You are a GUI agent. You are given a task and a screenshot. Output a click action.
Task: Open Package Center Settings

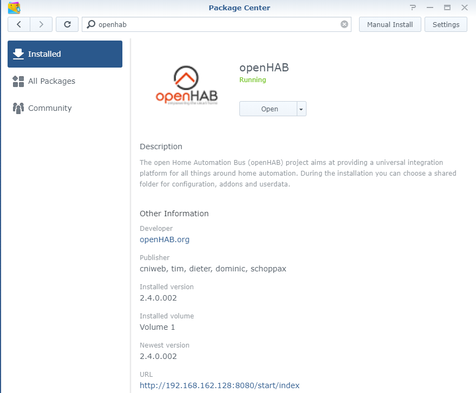tap(446, 24)
